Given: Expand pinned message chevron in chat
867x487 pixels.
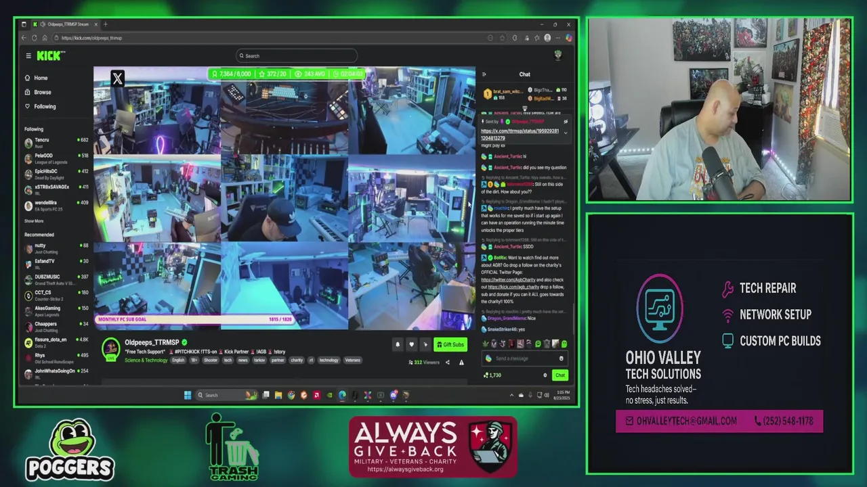Looking at the screenshot, I should 566,133.
